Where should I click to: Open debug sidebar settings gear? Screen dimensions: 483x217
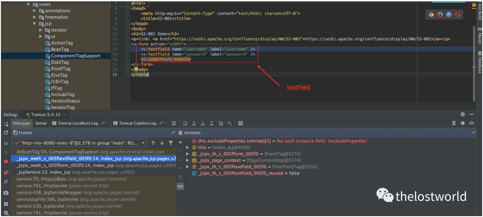click(x=6, y=213)
